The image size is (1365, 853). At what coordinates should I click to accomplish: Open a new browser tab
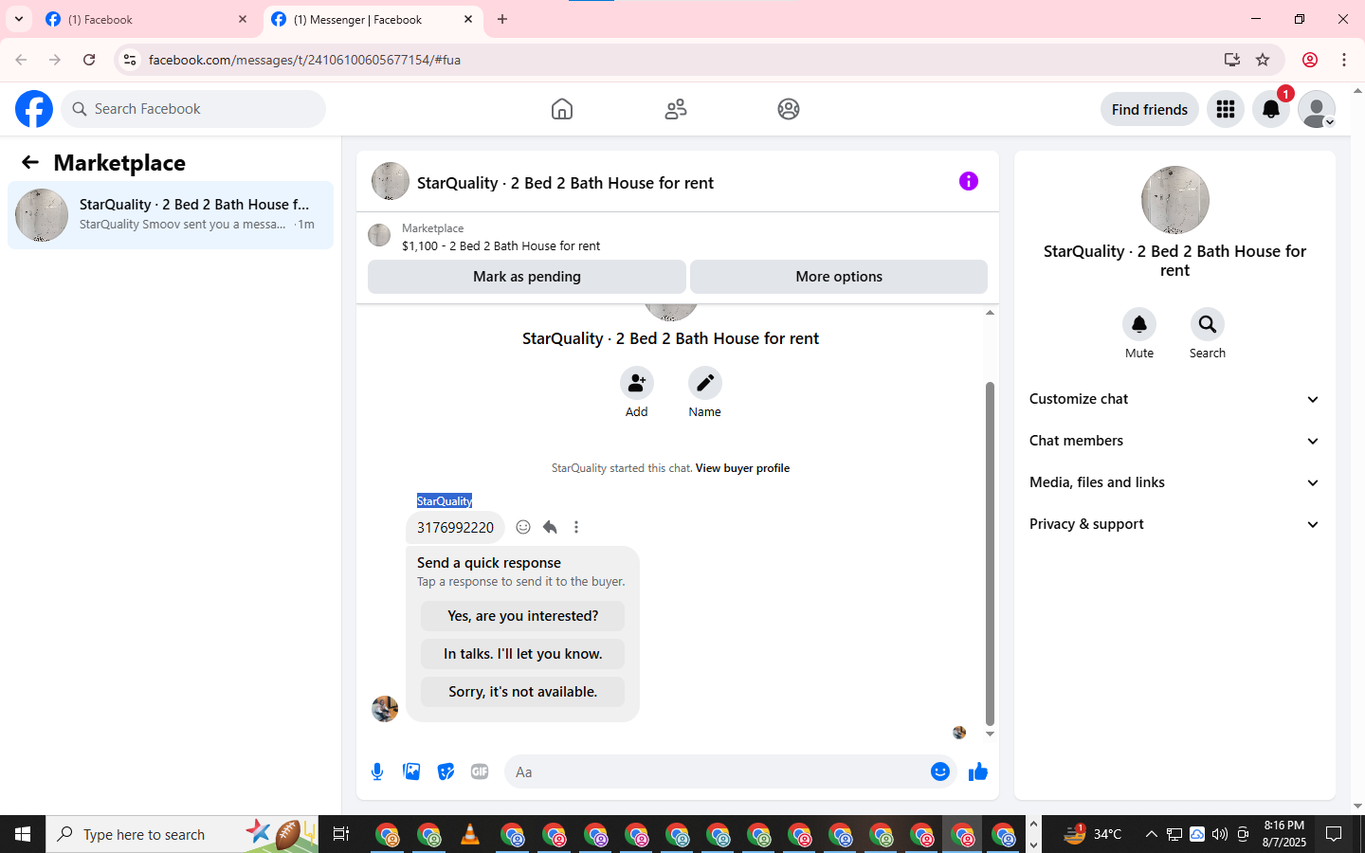[502, 19]
